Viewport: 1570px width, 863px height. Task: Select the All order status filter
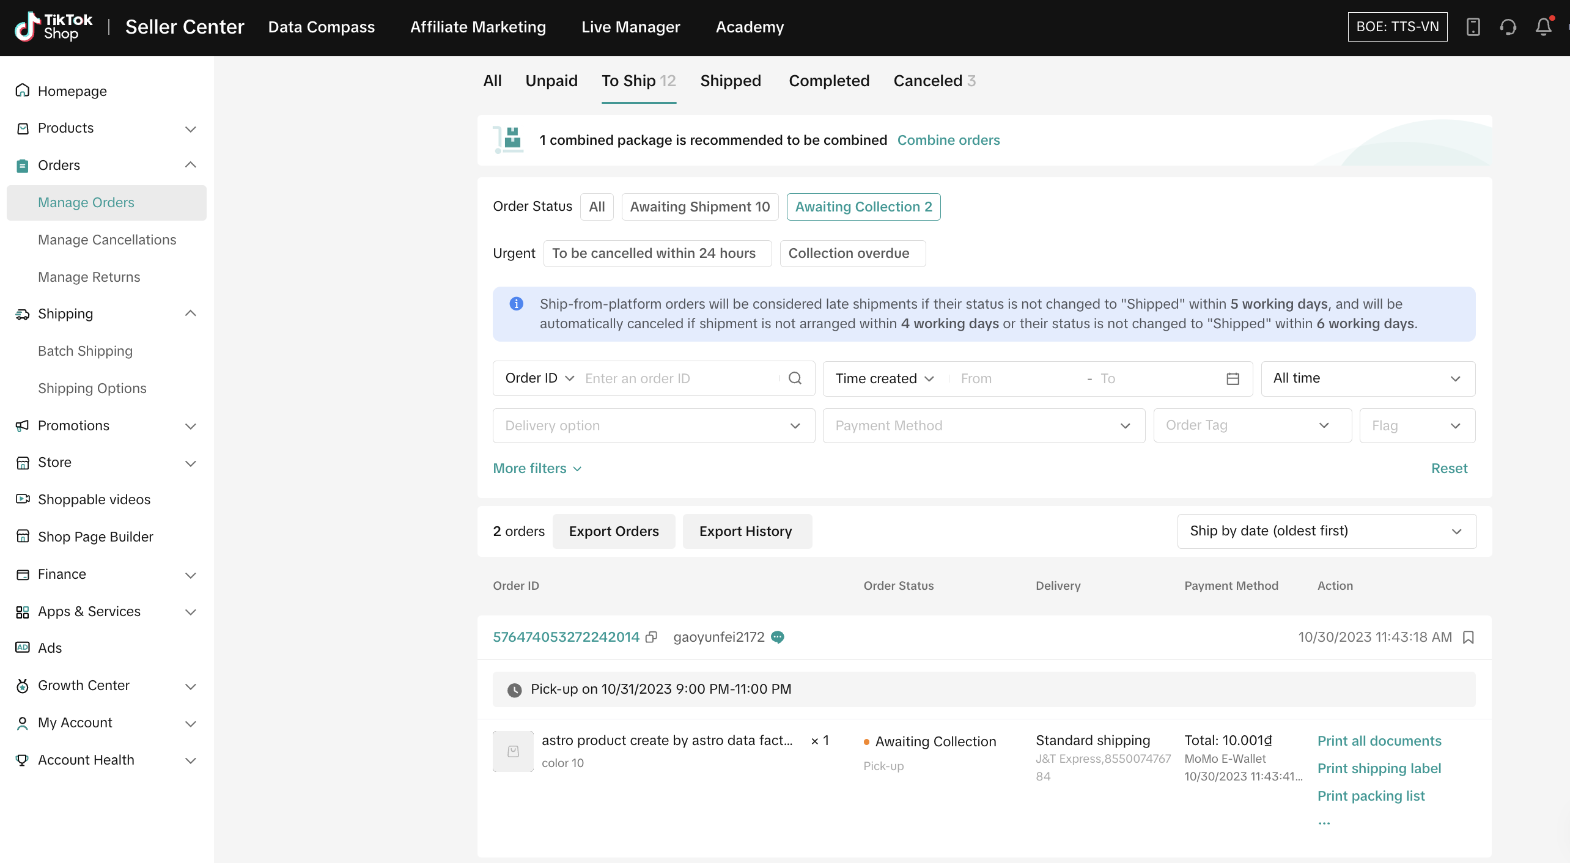[x=597, y=207]
